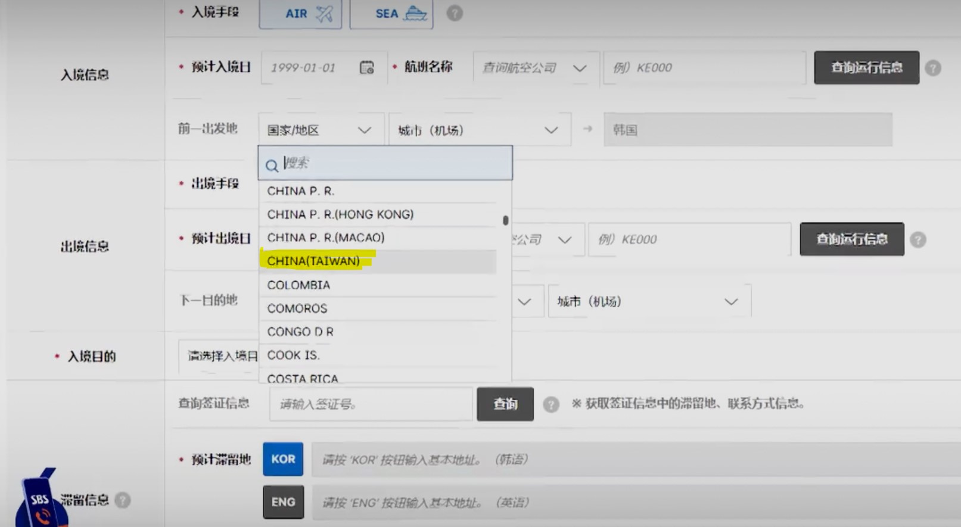This screenshot has height=527, width=961.
Task: Choose CHINA P. R. from the list
Action: click(301, 191)
